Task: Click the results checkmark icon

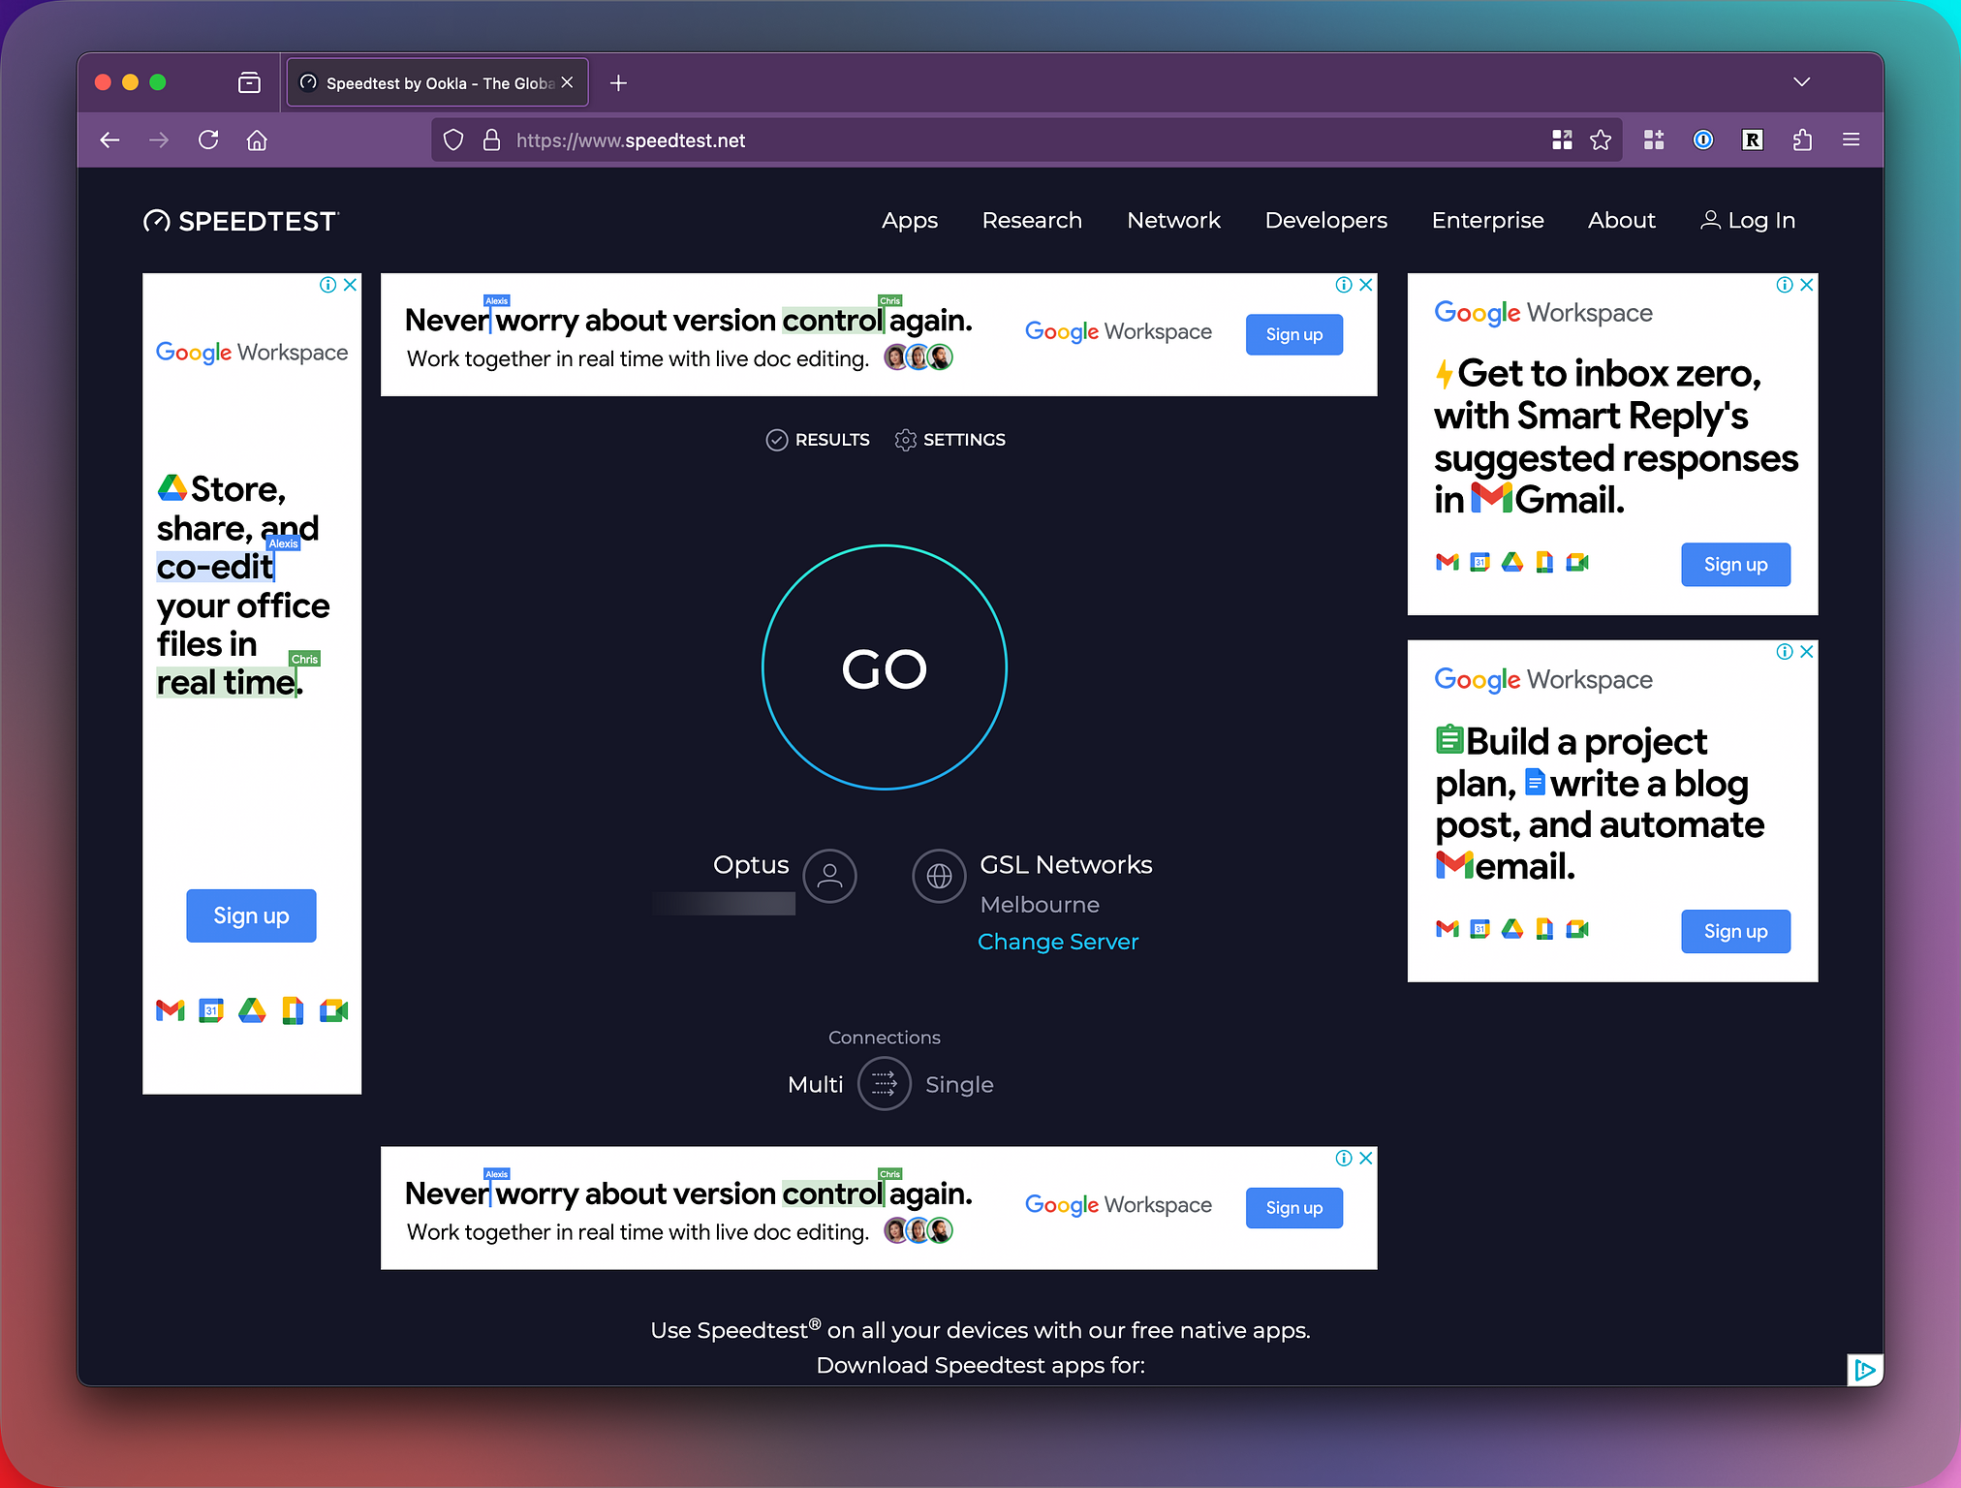Action: [773, 439]
